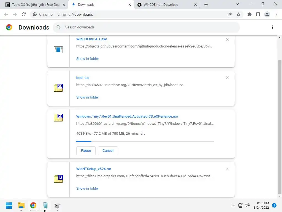Remove WinCDEmu-4.1.exe from the list
This screenshot has height=212, width=282.
[x=227, y=39]
